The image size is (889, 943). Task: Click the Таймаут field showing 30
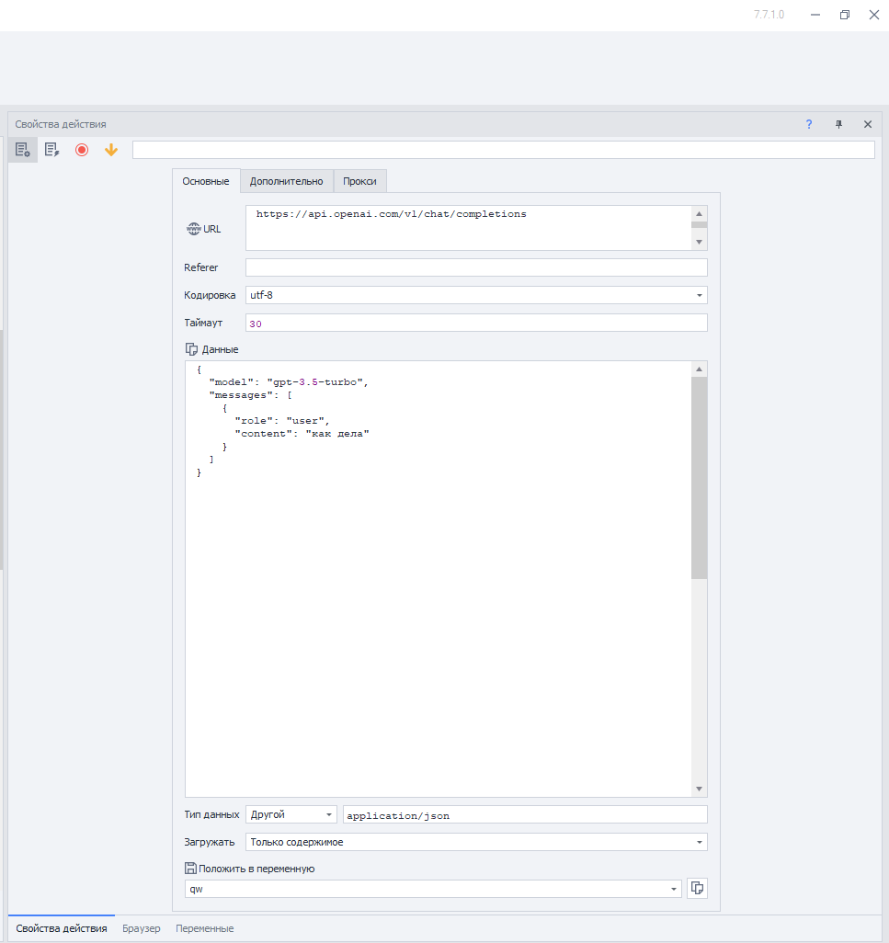[x=475, y=323]
